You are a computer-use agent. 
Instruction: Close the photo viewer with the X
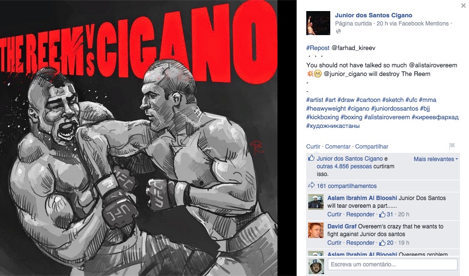point(463,5)
